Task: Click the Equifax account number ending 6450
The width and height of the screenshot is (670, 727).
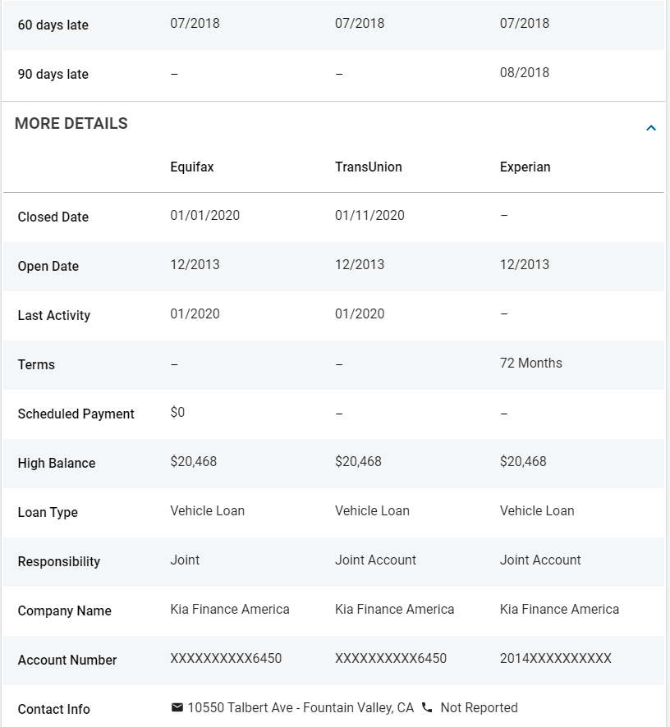Action: point(226,658)
